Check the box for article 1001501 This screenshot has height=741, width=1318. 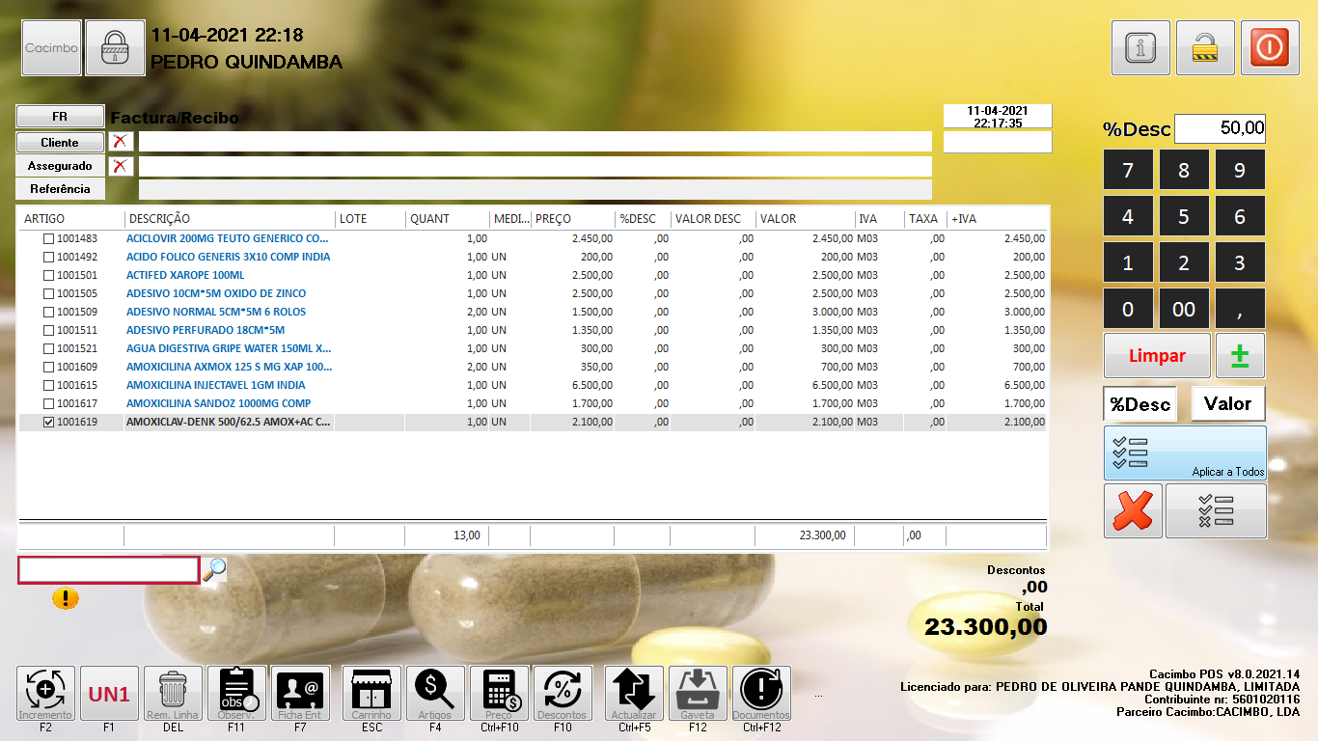tap(48, 275)
